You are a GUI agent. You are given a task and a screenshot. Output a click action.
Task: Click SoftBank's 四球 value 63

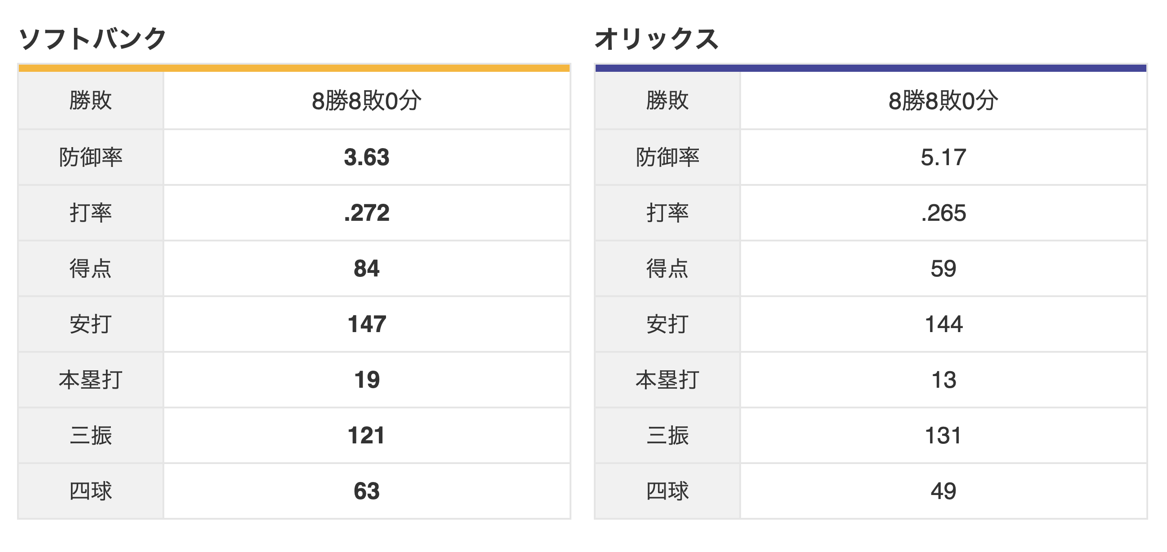[367, 491]
